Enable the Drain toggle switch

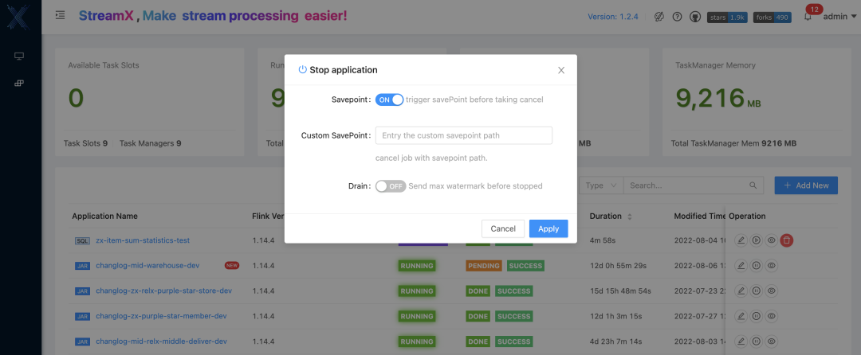click(391, 186)
